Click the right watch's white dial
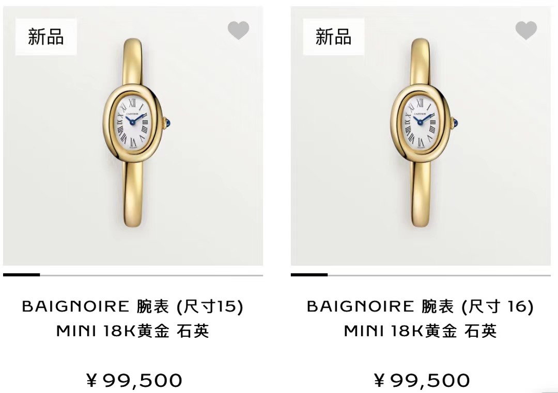 tap(420, 122)
